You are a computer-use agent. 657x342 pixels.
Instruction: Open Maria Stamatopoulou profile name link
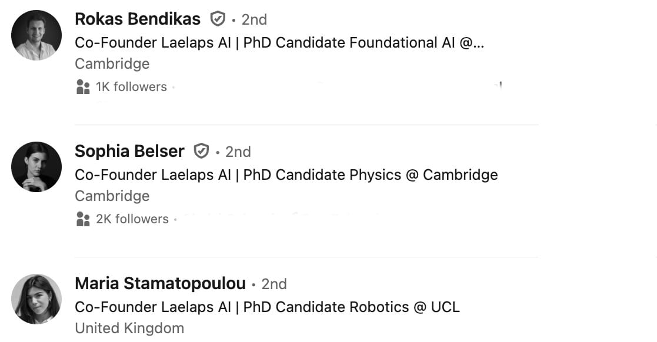point(160,284)
